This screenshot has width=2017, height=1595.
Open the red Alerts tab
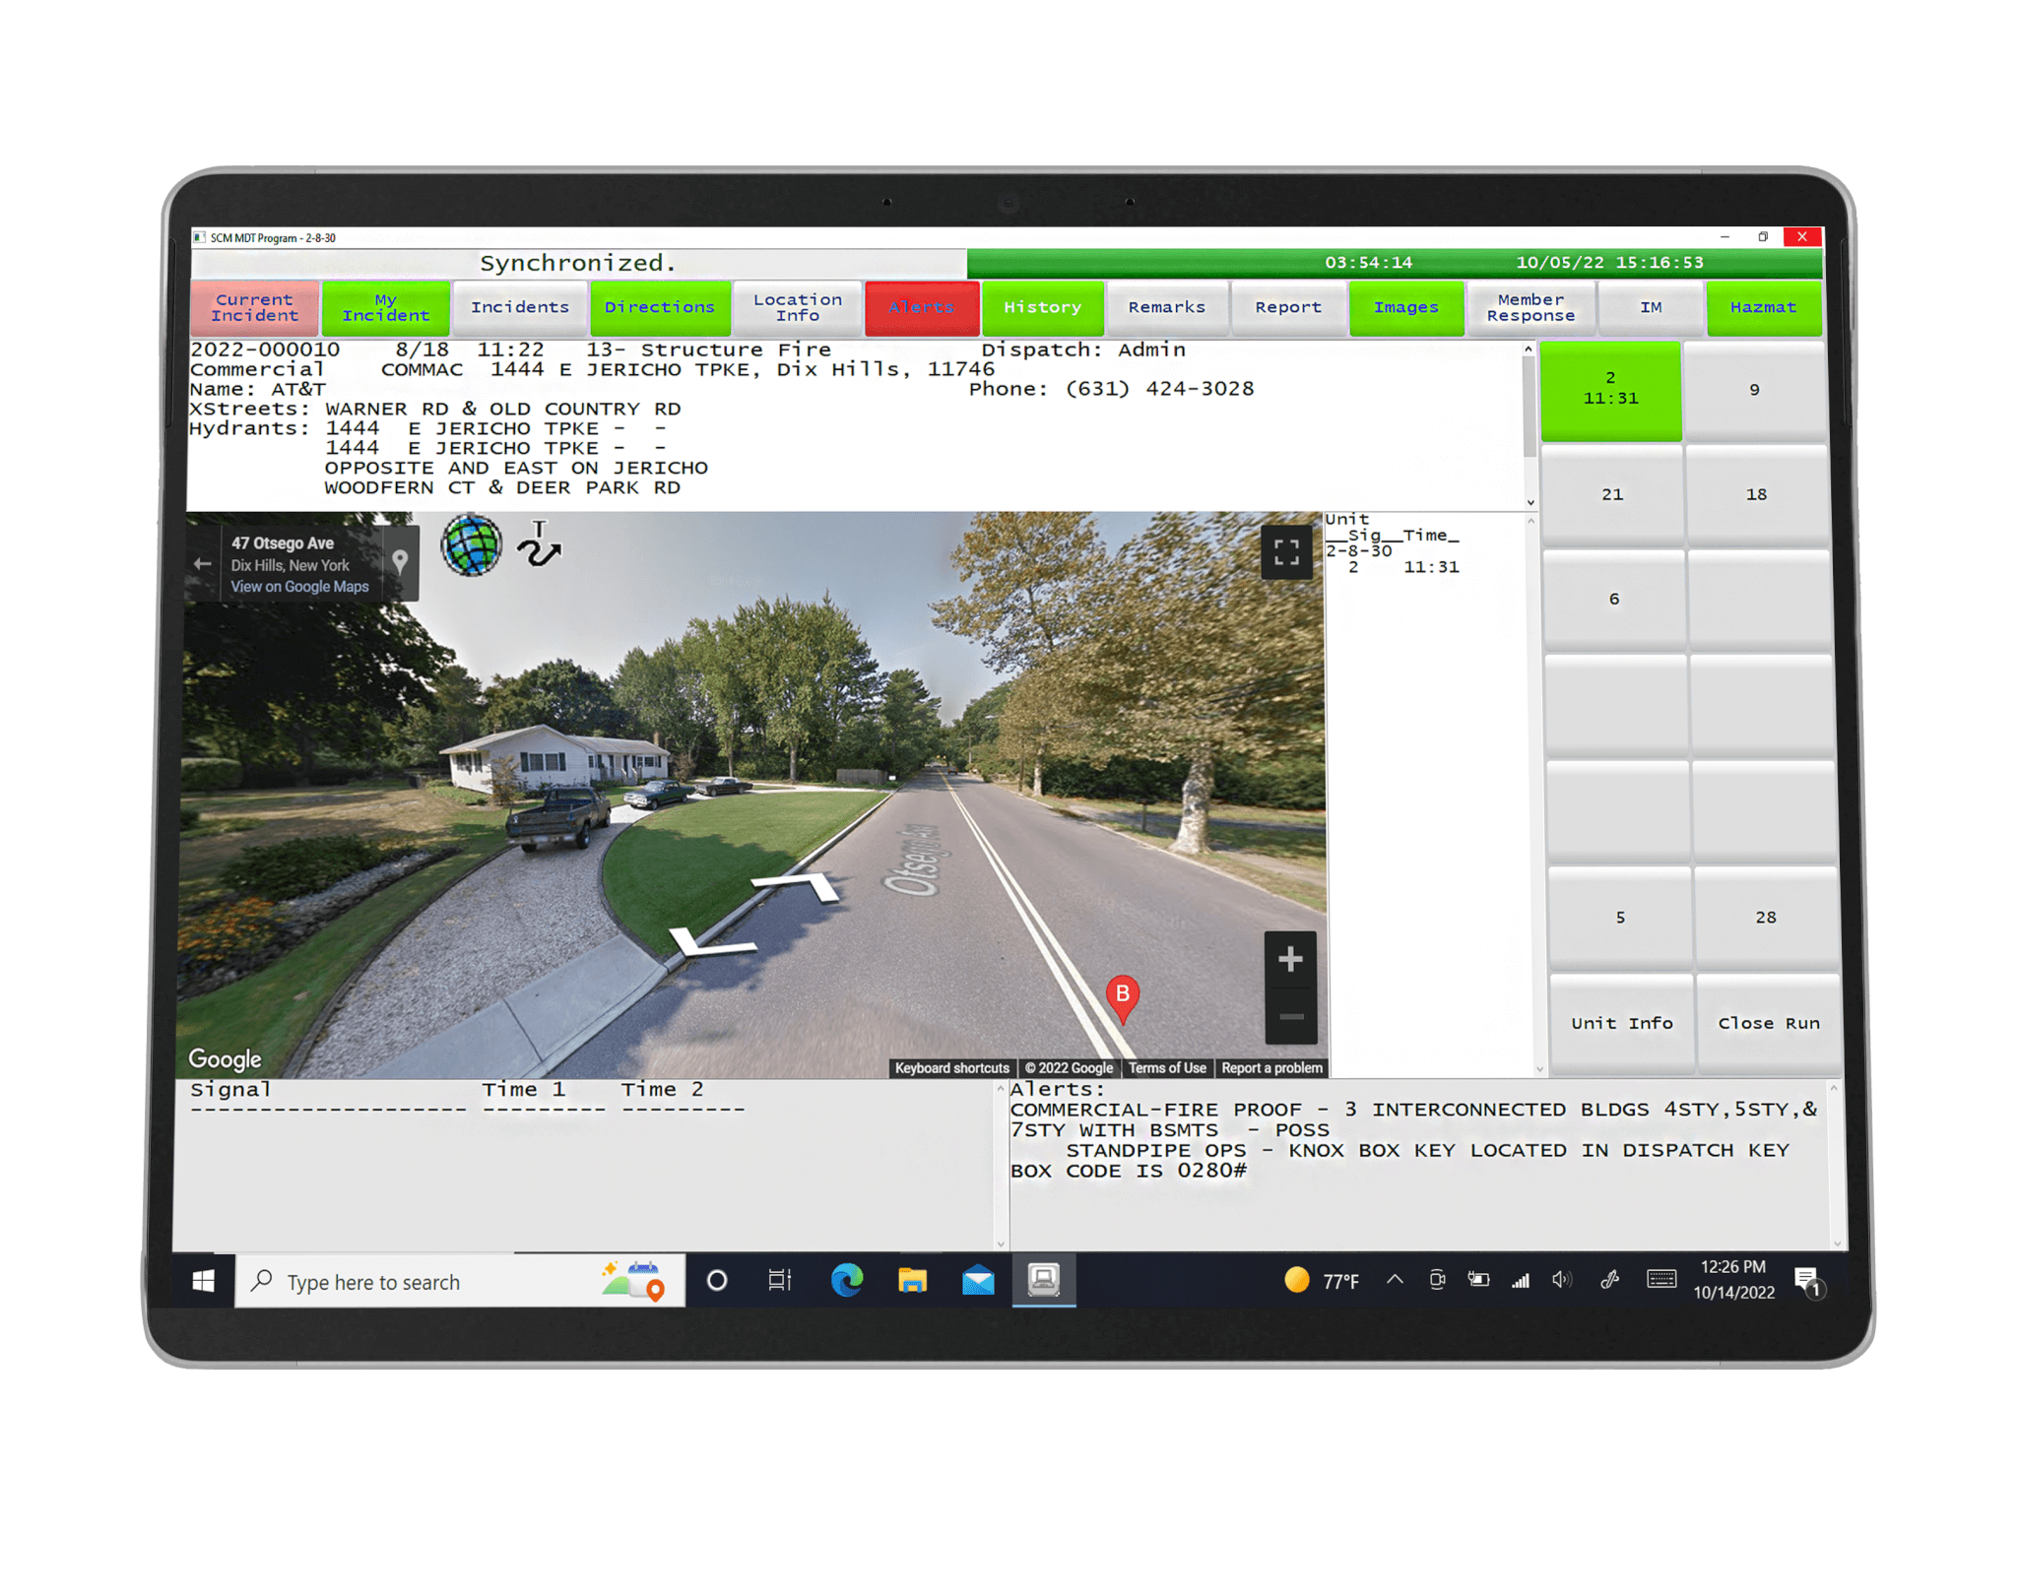coord(922,307)
